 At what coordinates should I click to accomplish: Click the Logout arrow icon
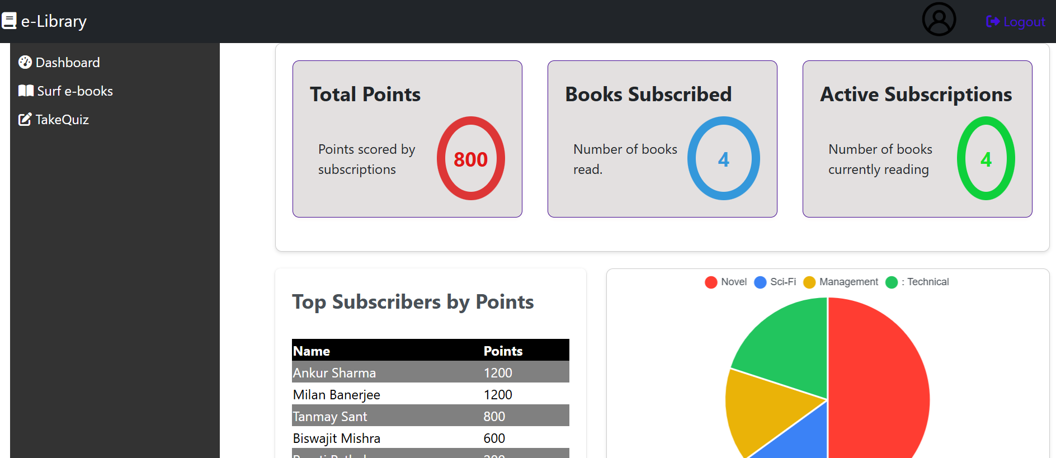point(992,21)
